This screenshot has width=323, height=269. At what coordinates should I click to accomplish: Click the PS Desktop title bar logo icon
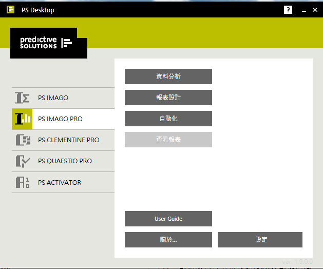10,9
